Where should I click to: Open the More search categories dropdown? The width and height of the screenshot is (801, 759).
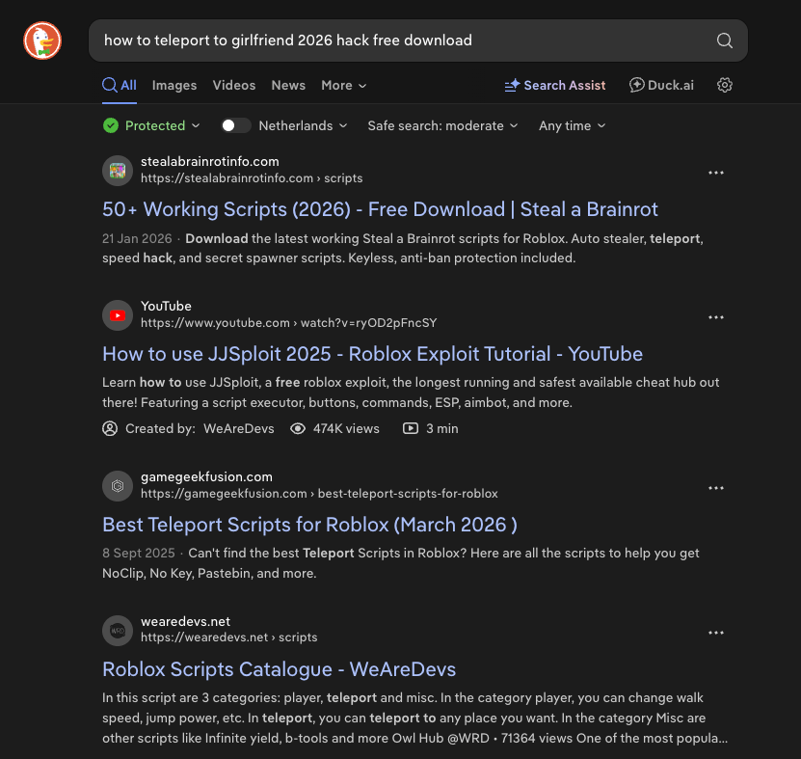[343, 85]
